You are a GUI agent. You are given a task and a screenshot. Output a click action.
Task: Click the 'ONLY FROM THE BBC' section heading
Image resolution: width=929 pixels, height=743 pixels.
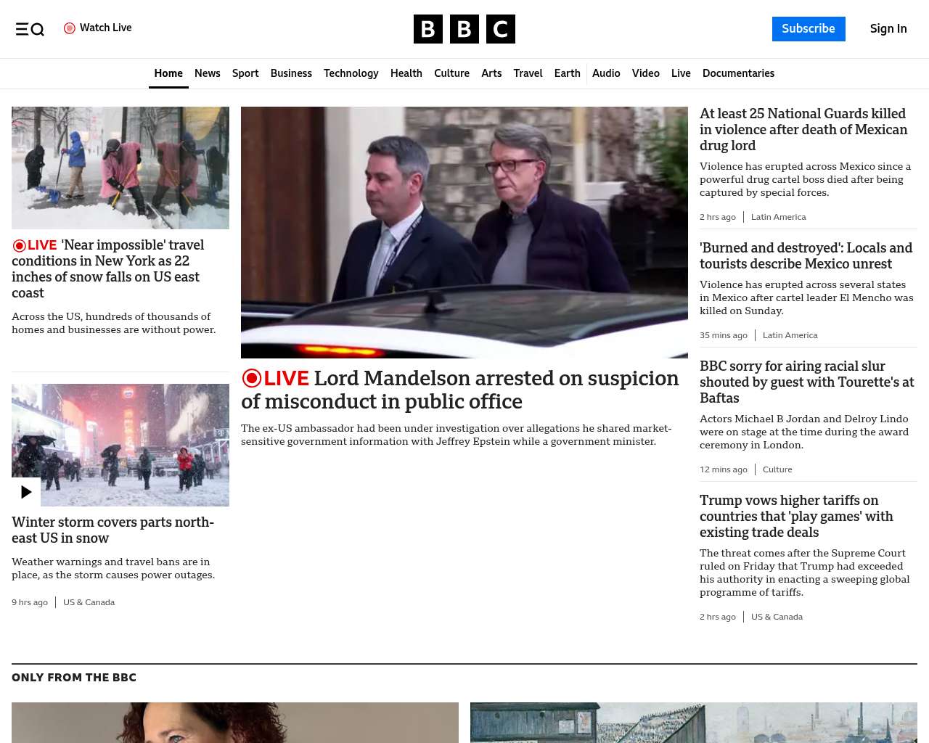point(74,678)
